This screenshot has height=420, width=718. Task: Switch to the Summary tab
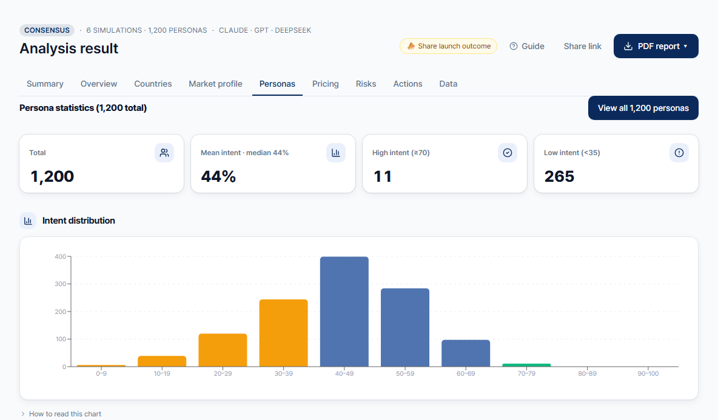pos(45,84)
